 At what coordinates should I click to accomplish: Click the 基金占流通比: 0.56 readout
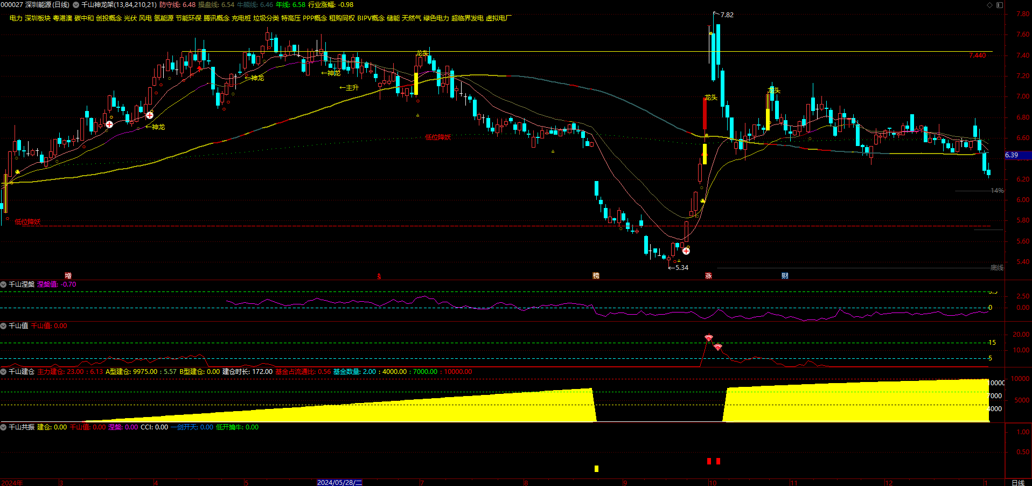(303, 372)
